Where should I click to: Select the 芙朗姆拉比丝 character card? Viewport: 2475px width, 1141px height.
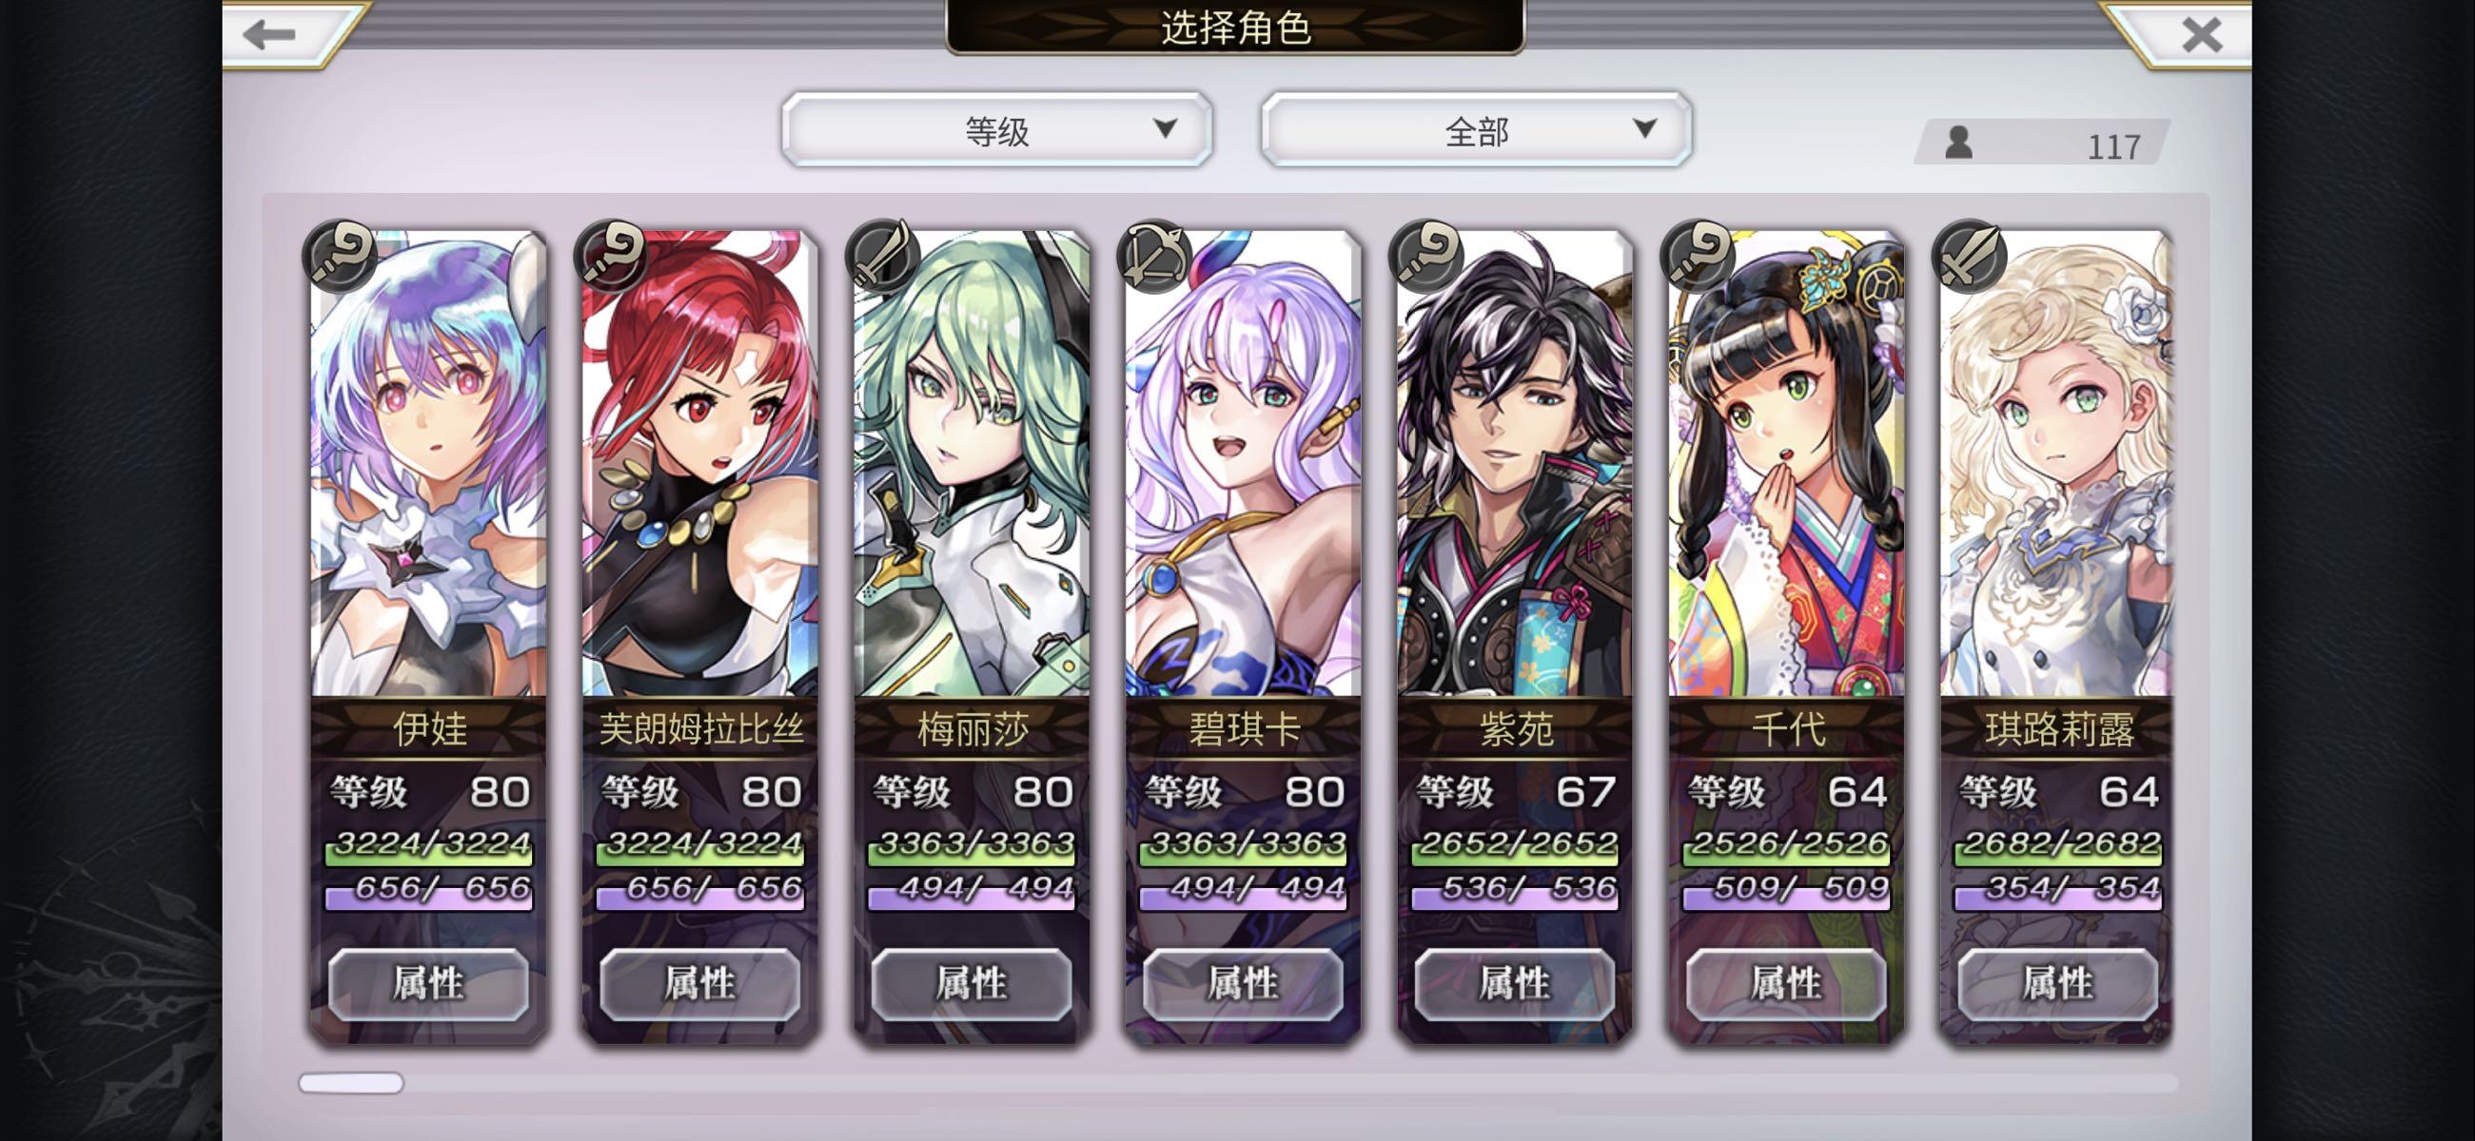pyautogui.click(x=700, y=636)
